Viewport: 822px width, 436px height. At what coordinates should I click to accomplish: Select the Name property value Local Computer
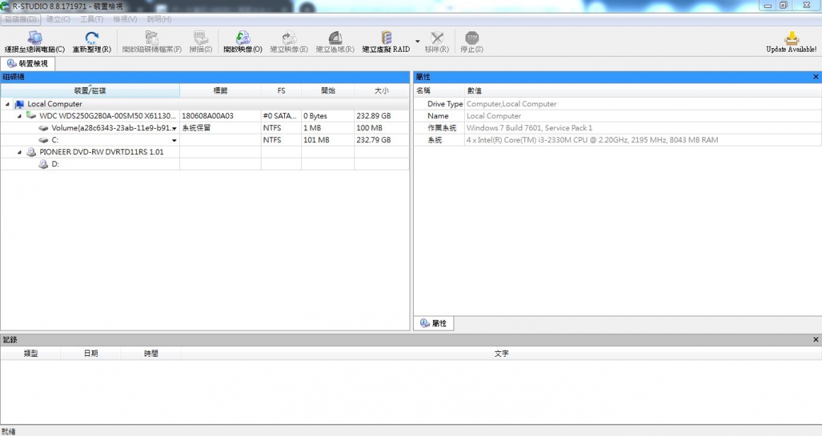(494, 116)
